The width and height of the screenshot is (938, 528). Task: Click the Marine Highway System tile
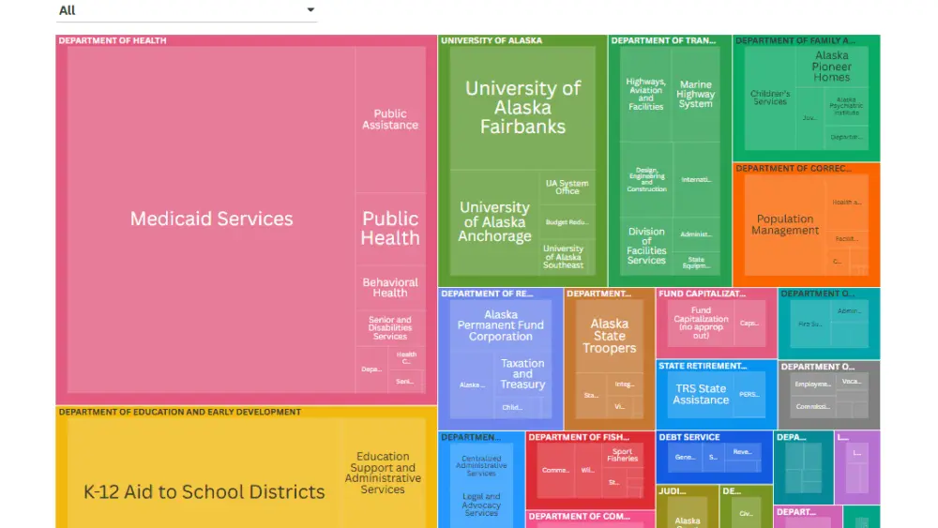tap(696, 95)
